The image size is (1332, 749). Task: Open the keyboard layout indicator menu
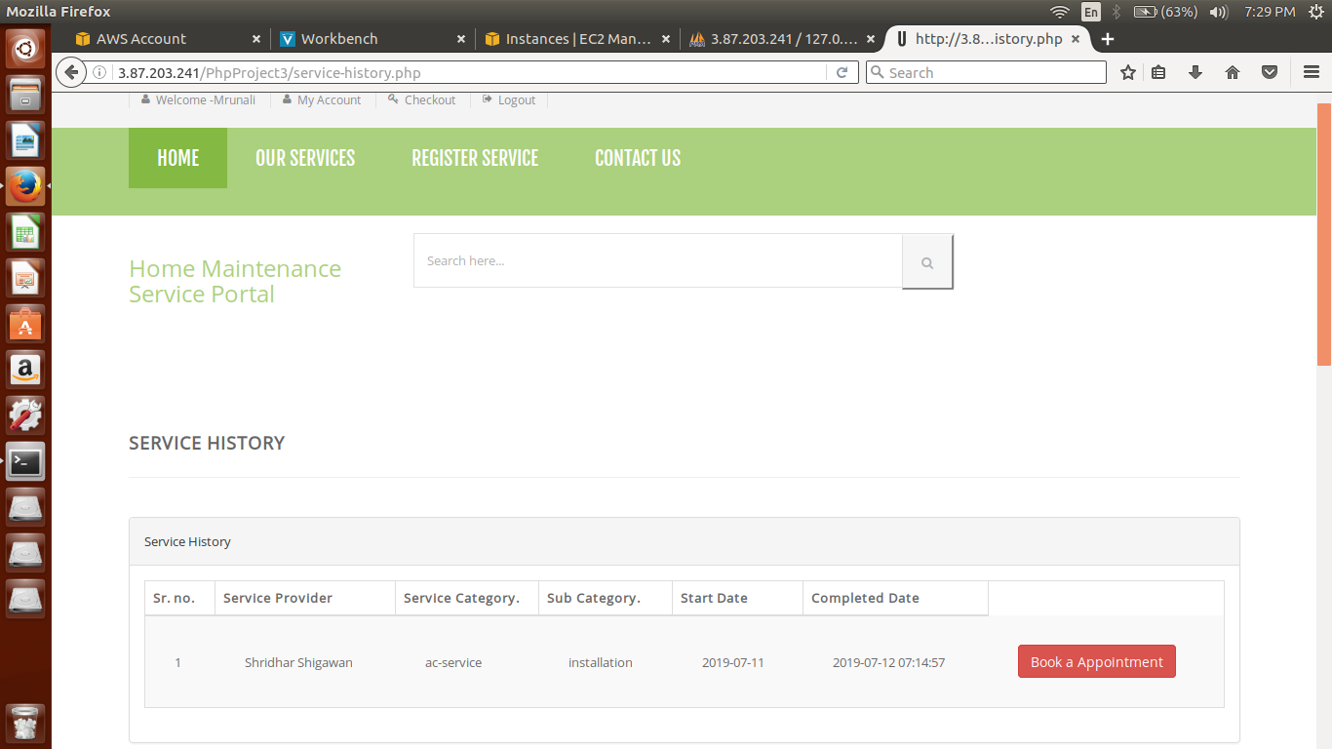click(1091, 12)
